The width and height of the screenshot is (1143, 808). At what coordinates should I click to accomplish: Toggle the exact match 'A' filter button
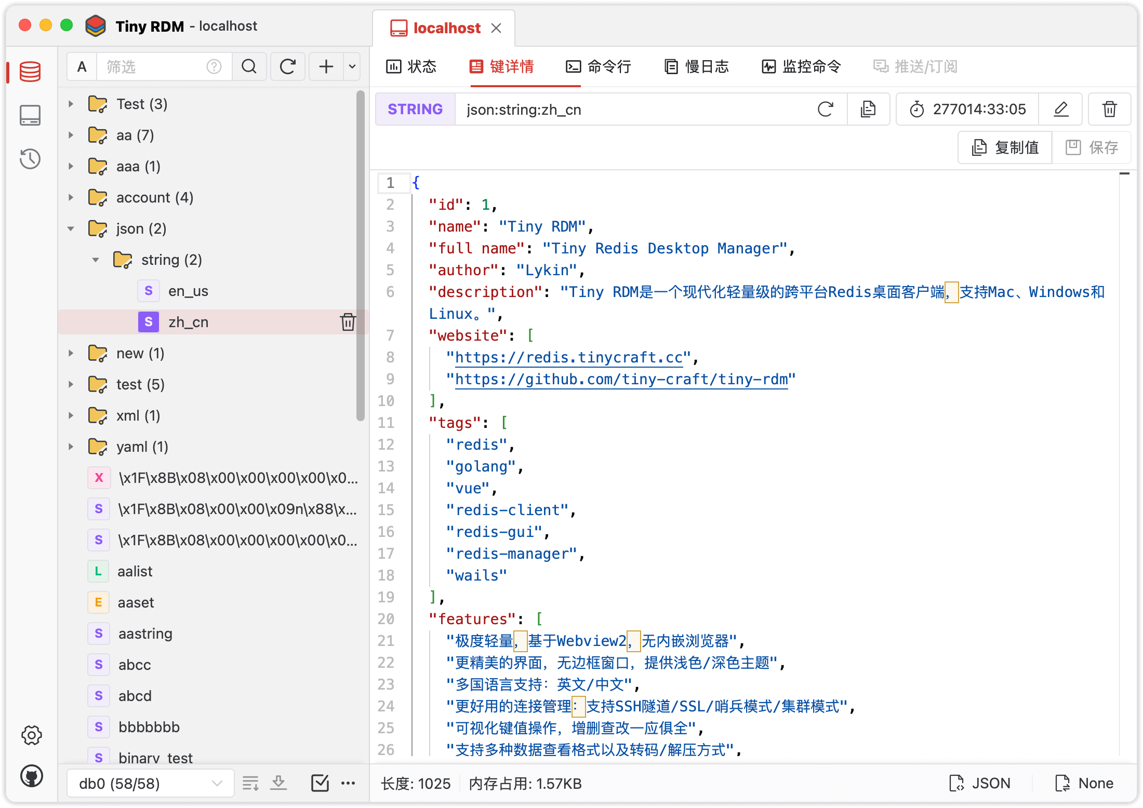[x=82, y=66]
